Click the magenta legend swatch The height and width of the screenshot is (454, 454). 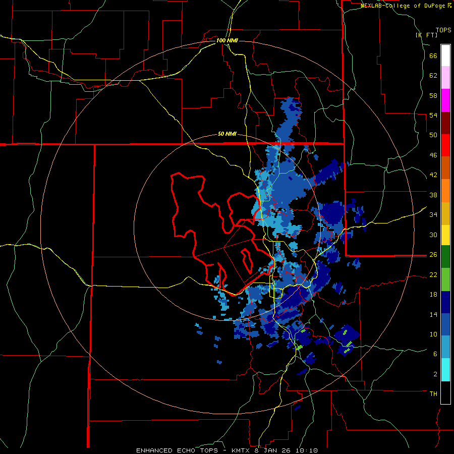pyautogui.click(x=445, y=100)
